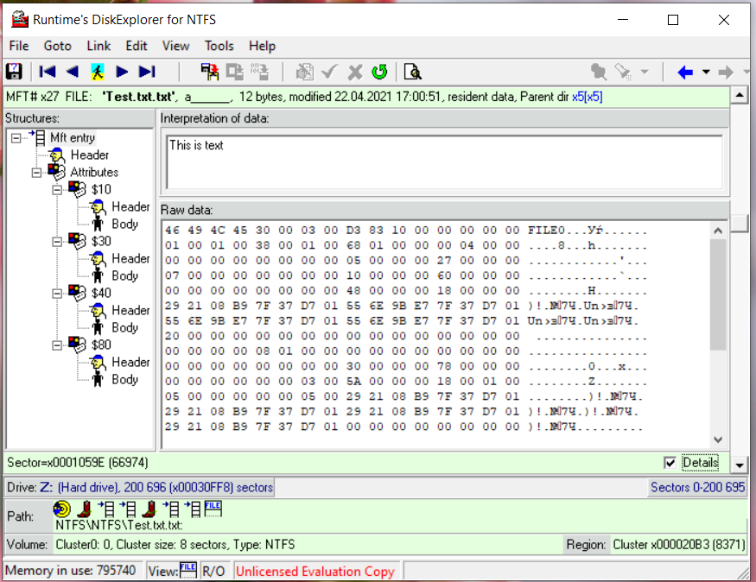Click the Region Cluster x000020B3 value

(679, 544)
